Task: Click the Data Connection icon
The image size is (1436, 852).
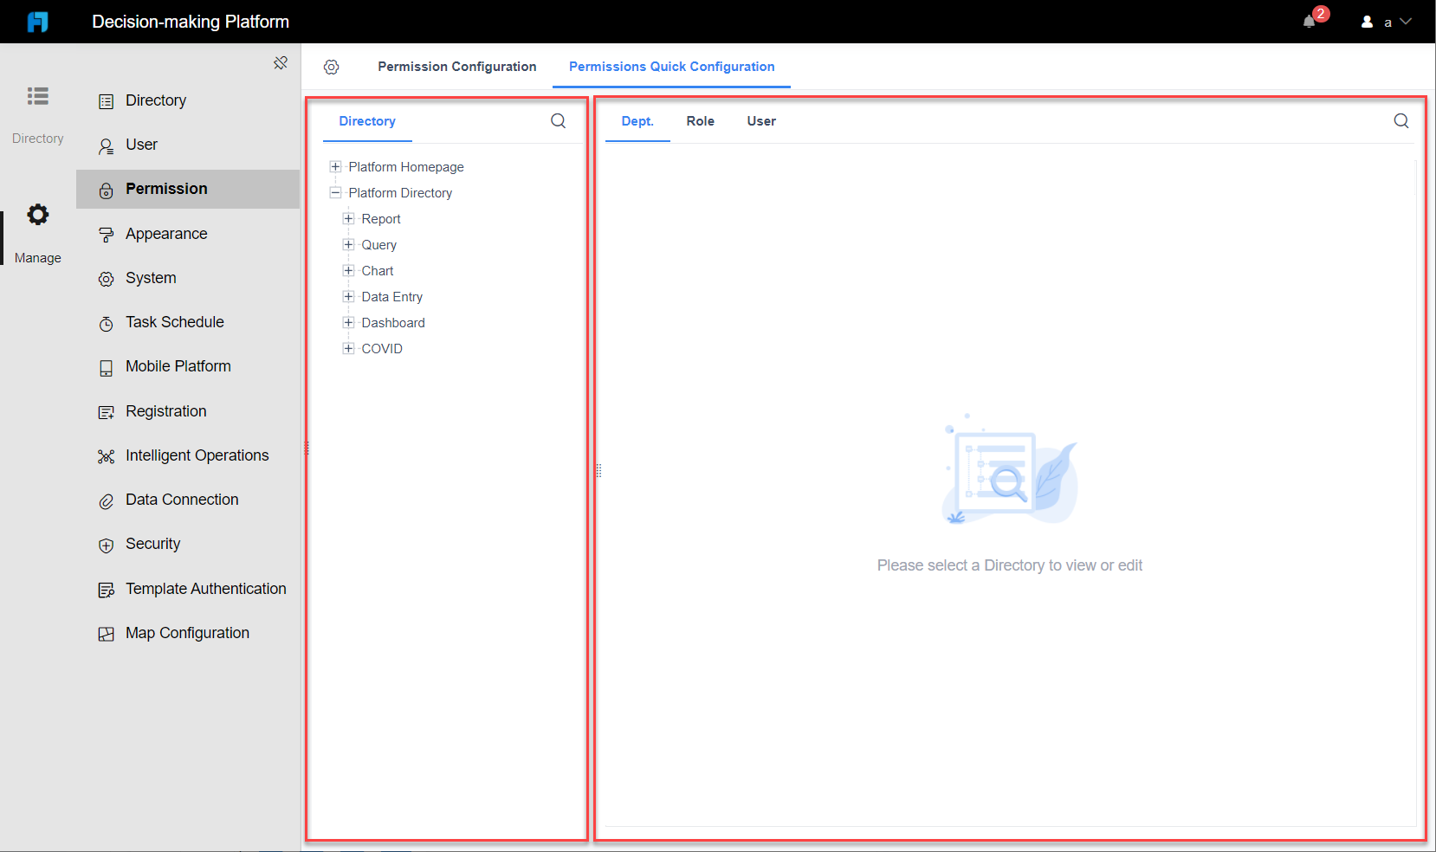Action: point(106,500)
